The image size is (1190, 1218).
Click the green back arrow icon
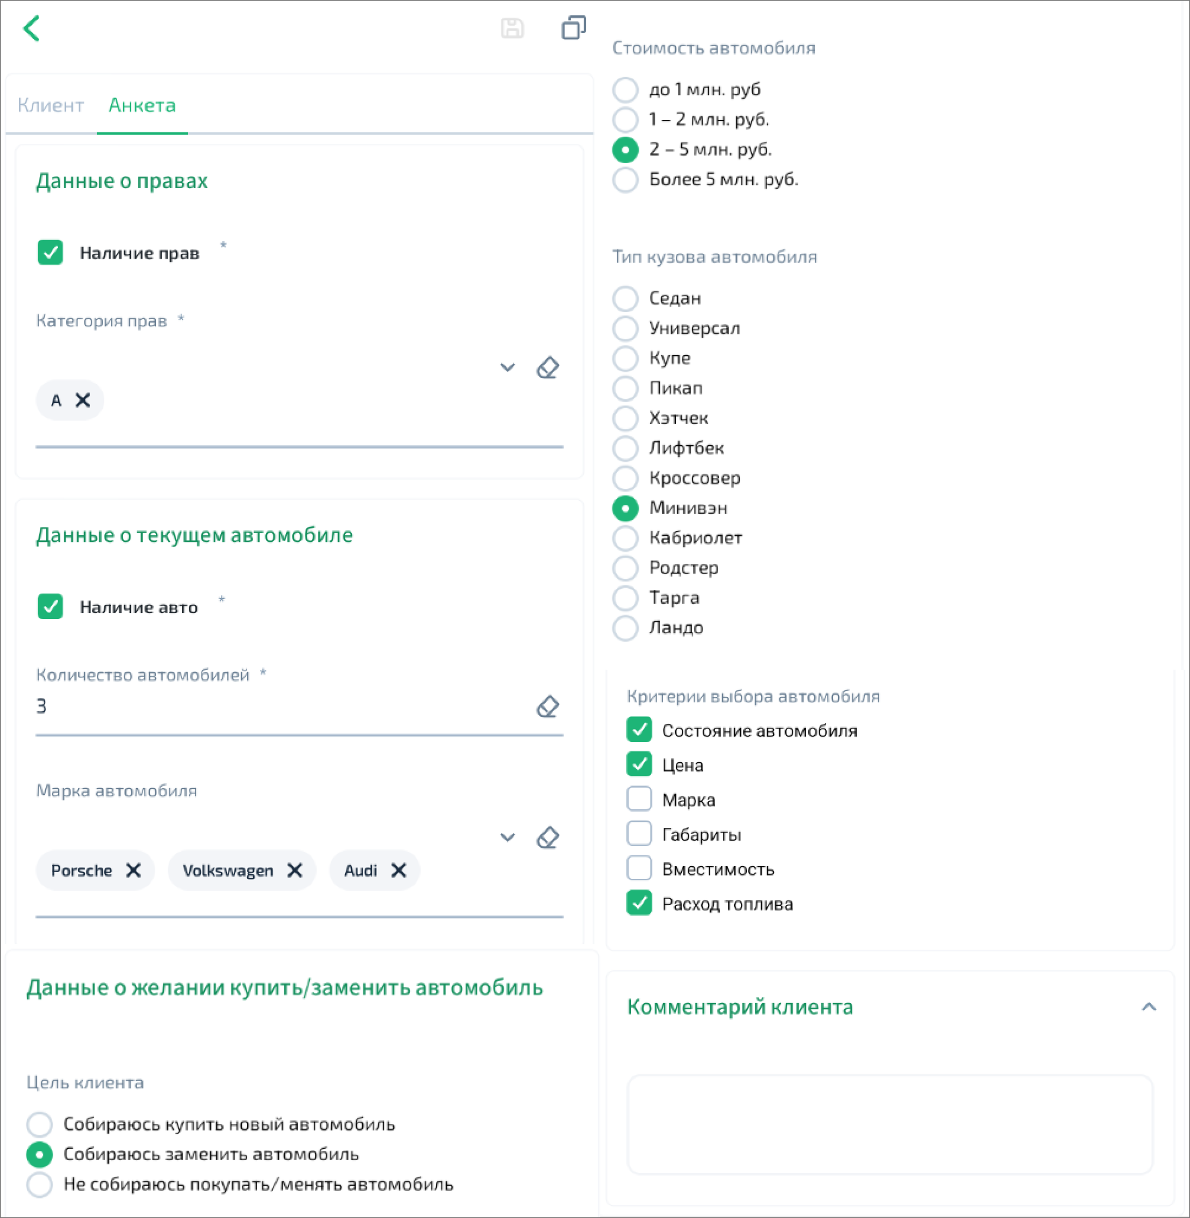pos(32,29)
